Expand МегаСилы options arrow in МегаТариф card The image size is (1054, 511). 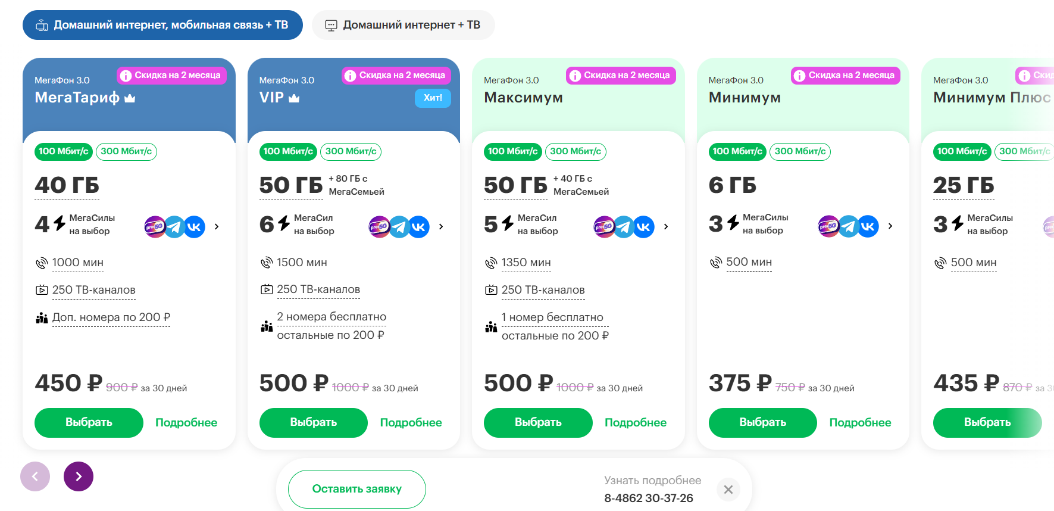tap(217, 227)
